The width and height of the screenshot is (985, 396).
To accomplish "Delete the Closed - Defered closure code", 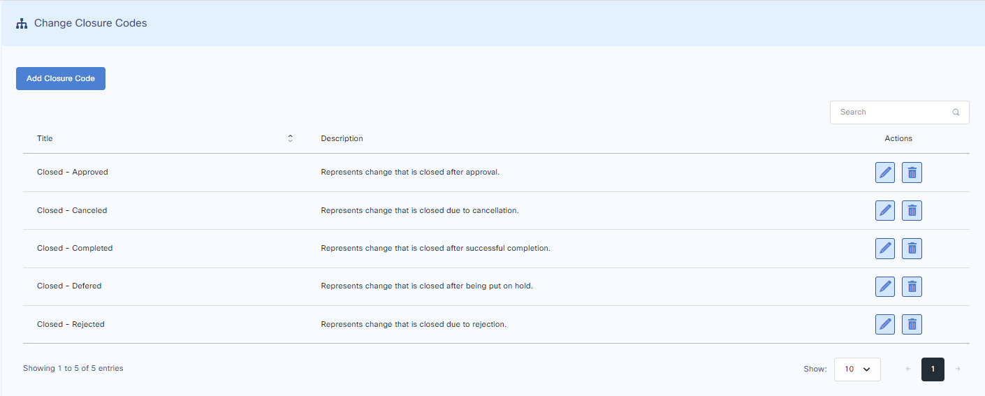I will click(912, 286).
